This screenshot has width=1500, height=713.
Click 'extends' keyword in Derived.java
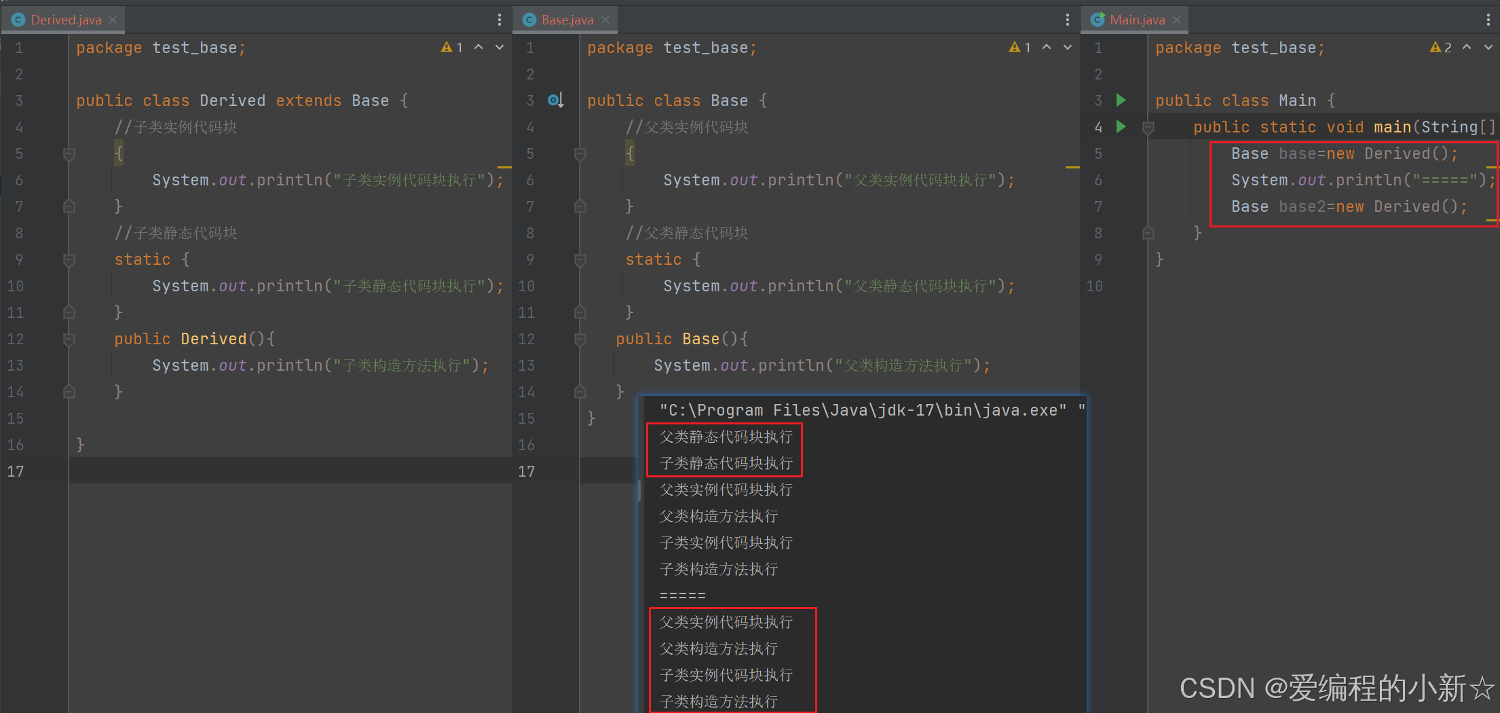pos(309,100)
